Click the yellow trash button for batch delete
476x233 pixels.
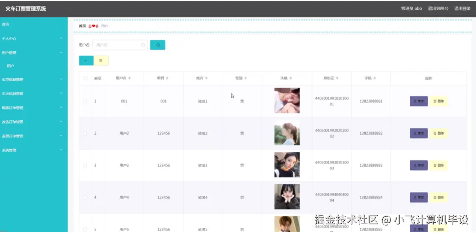tap(101, 61)
